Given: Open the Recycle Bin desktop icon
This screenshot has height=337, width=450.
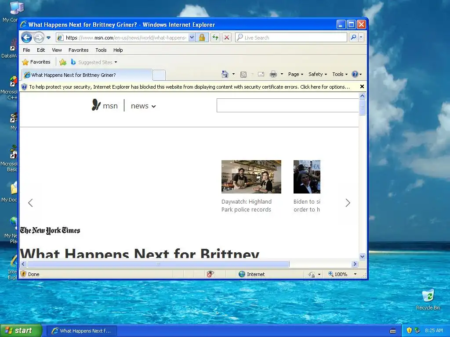Looking at the screenshot, I should pos(428,299).
